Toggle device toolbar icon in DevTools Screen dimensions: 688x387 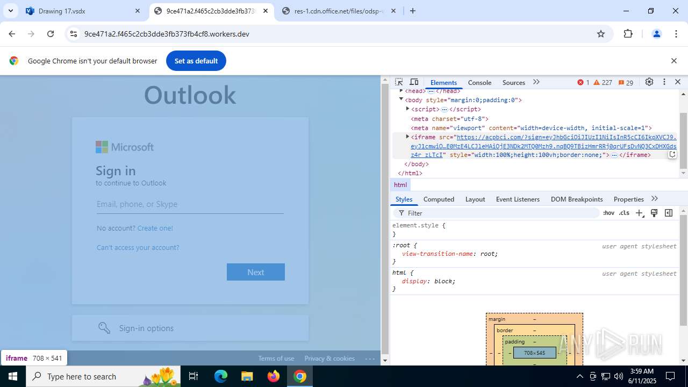(x=414, y=82)
